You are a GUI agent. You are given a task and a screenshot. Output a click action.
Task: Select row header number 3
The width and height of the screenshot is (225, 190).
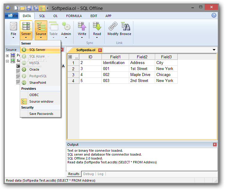pyautogui.click(x=73, y=75)
